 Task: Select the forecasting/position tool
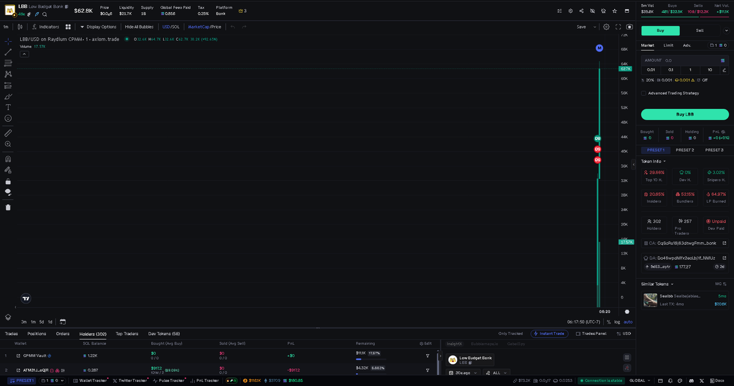[x=8, y=85]
